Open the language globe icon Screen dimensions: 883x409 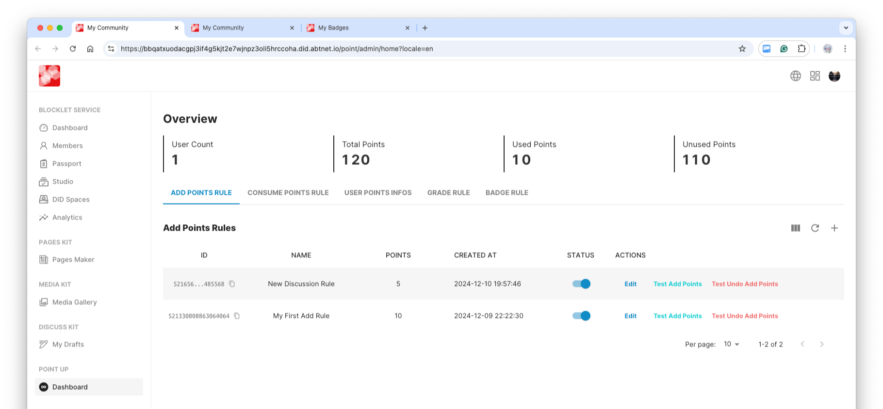pyautogui.click(x=795, y=76)
